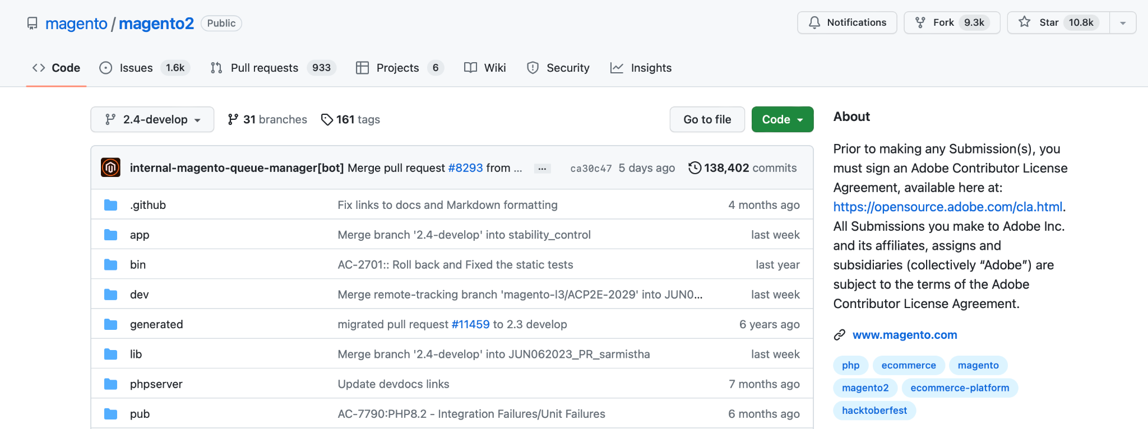The width and height of the screenshot is (1148, 429).
Task: Open the .github folder name
Action: [x=148, y=205]
